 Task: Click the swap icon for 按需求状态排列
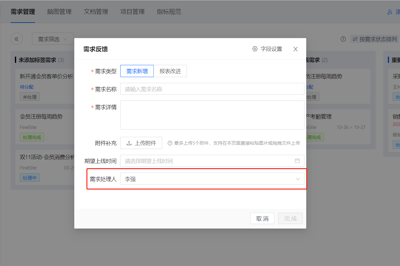pos(355,39)
